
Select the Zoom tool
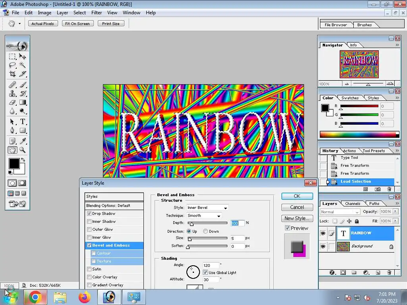[x=23, y=150]
